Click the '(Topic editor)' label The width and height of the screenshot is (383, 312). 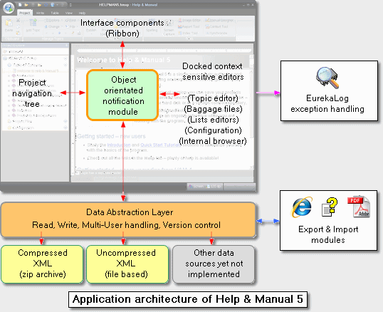point(213,98)
